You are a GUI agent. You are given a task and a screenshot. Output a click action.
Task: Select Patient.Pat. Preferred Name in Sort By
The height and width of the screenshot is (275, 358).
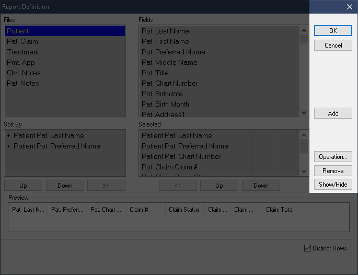[56, 146]
